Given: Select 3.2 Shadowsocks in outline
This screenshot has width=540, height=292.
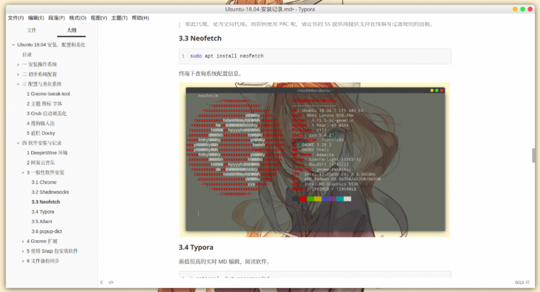Looking at the screenshot, I should (50, 192).
